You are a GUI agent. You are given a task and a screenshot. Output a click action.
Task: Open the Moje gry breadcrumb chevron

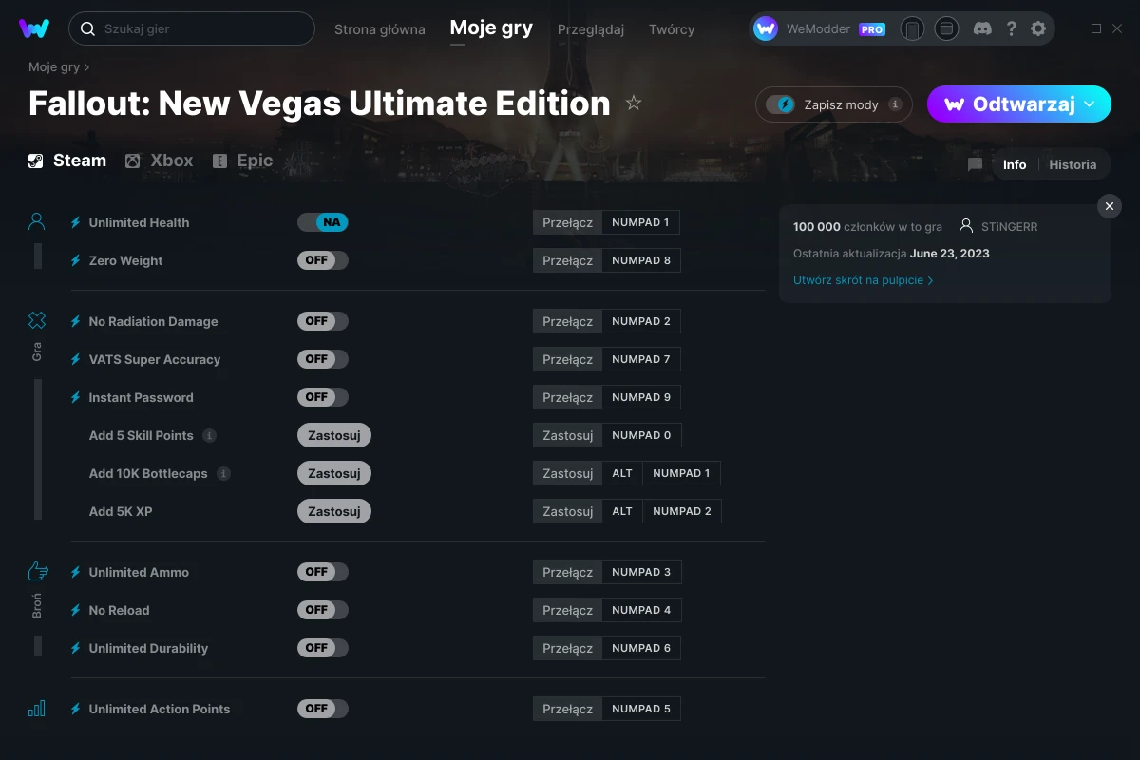86,67
